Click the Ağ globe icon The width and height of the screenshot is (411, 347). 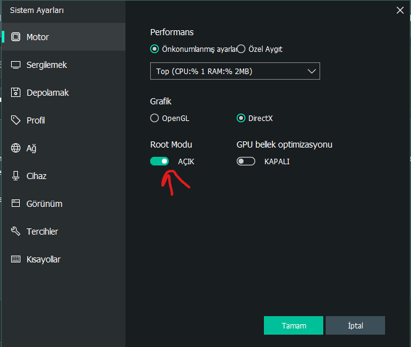point(15,148)
